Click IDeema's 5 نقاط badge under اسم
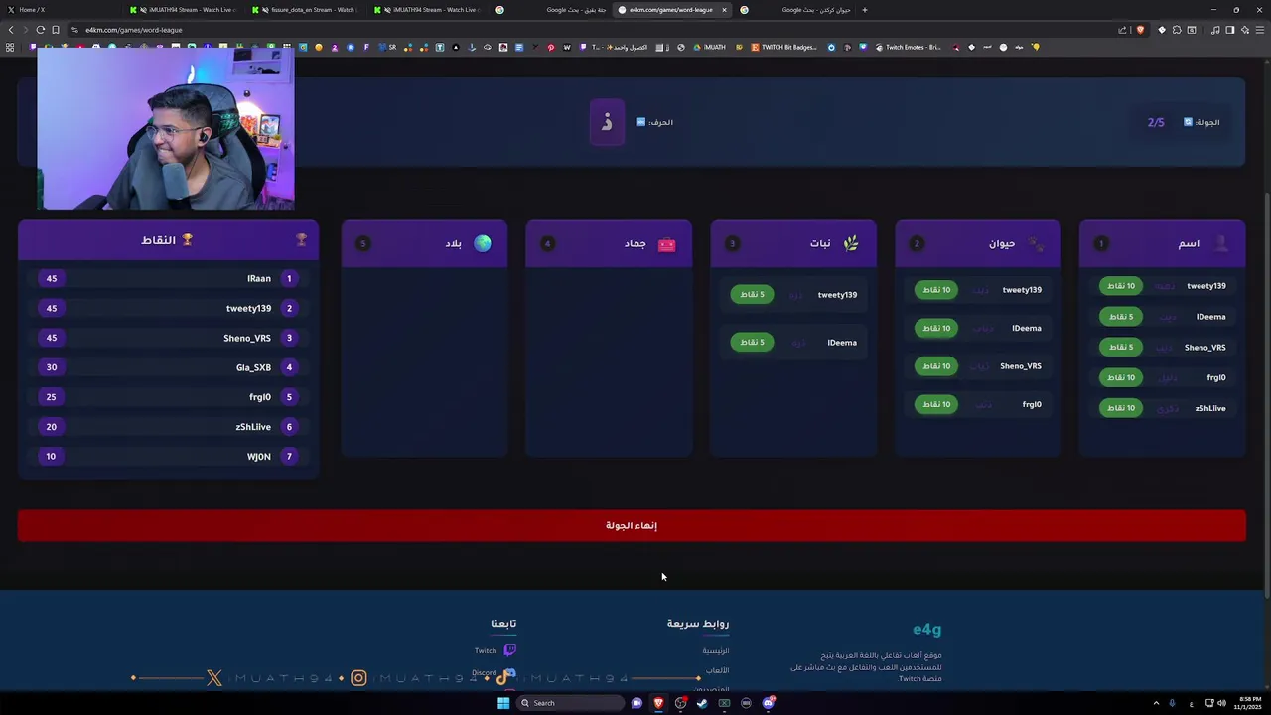 pyautogui.click(x=1121, y=317)
